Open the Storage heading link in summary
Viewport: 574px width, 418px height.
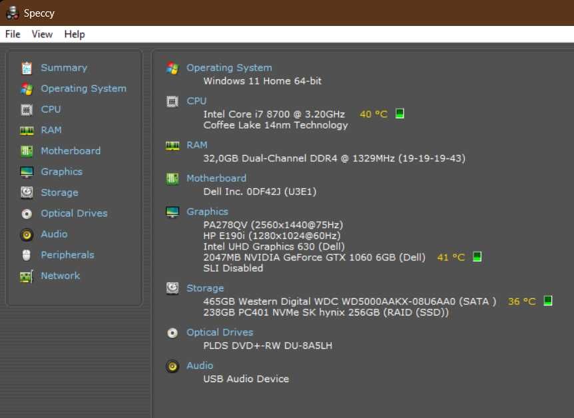click(x=205, y=288)
